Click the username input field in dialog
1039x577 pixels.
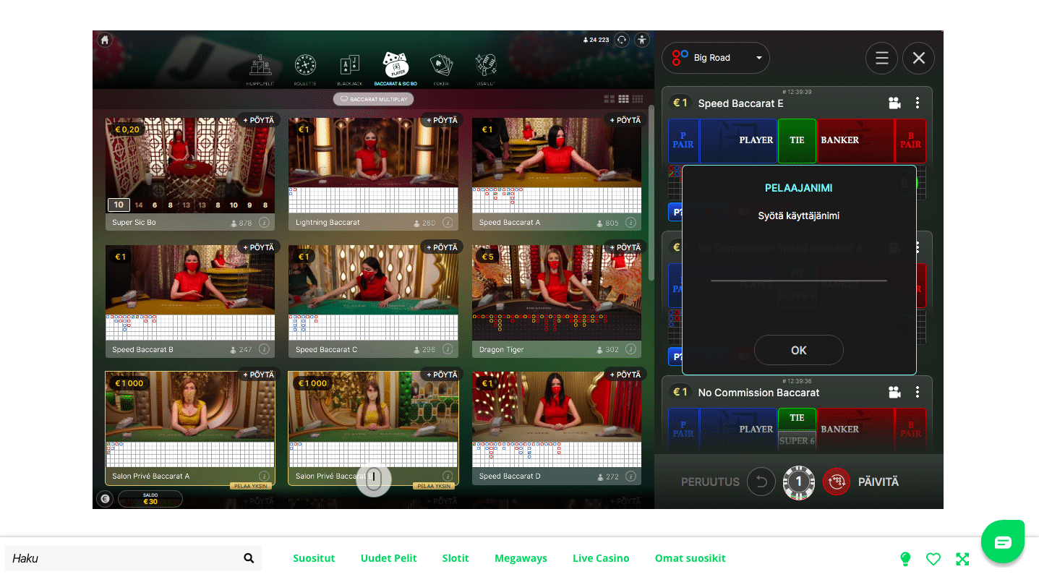pyautogui.click(x=798, y=271)
